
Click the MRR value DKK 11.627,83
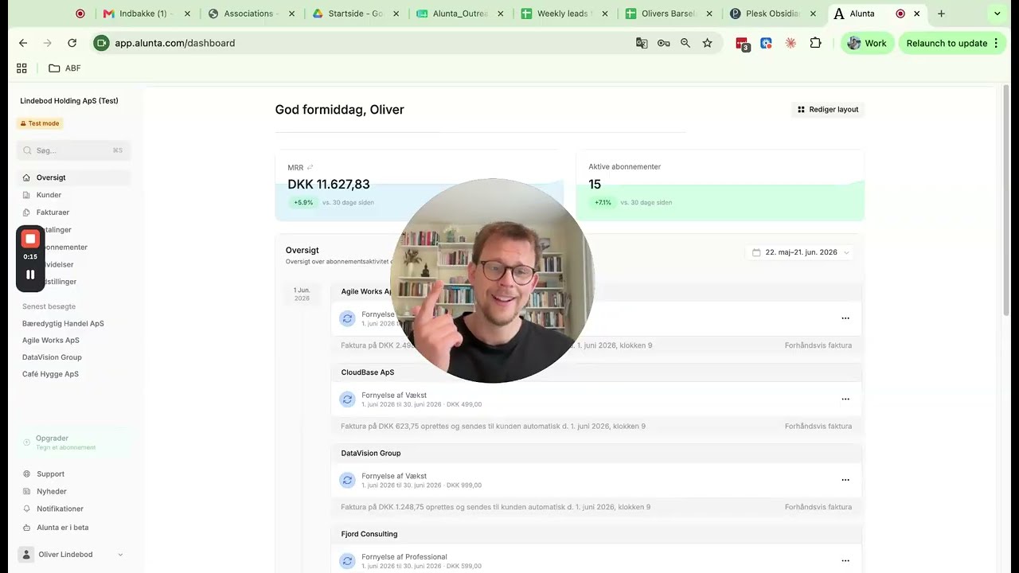pyautogui.click(x=329, y=185)
